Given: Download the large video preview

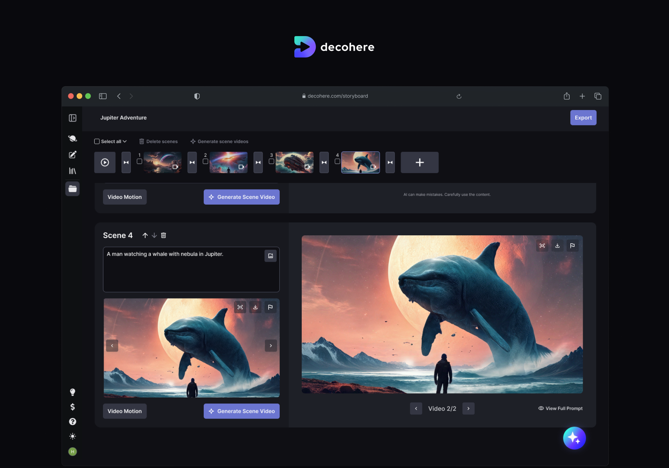Looking at the screenshot, I should [x=557, y=246].
